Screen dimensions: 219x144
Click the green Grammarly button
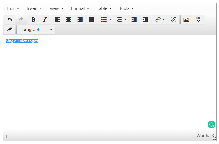pyautogui.click(x=211, y=125)
